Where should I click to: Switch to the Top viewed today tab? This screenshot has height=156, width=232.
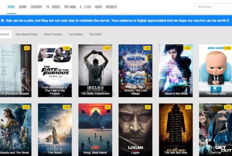(x=27, y=34)
